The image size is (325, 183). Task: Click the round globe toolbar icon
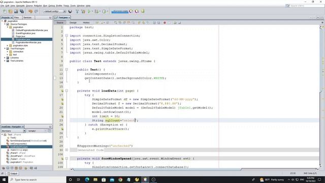point(70,11)
